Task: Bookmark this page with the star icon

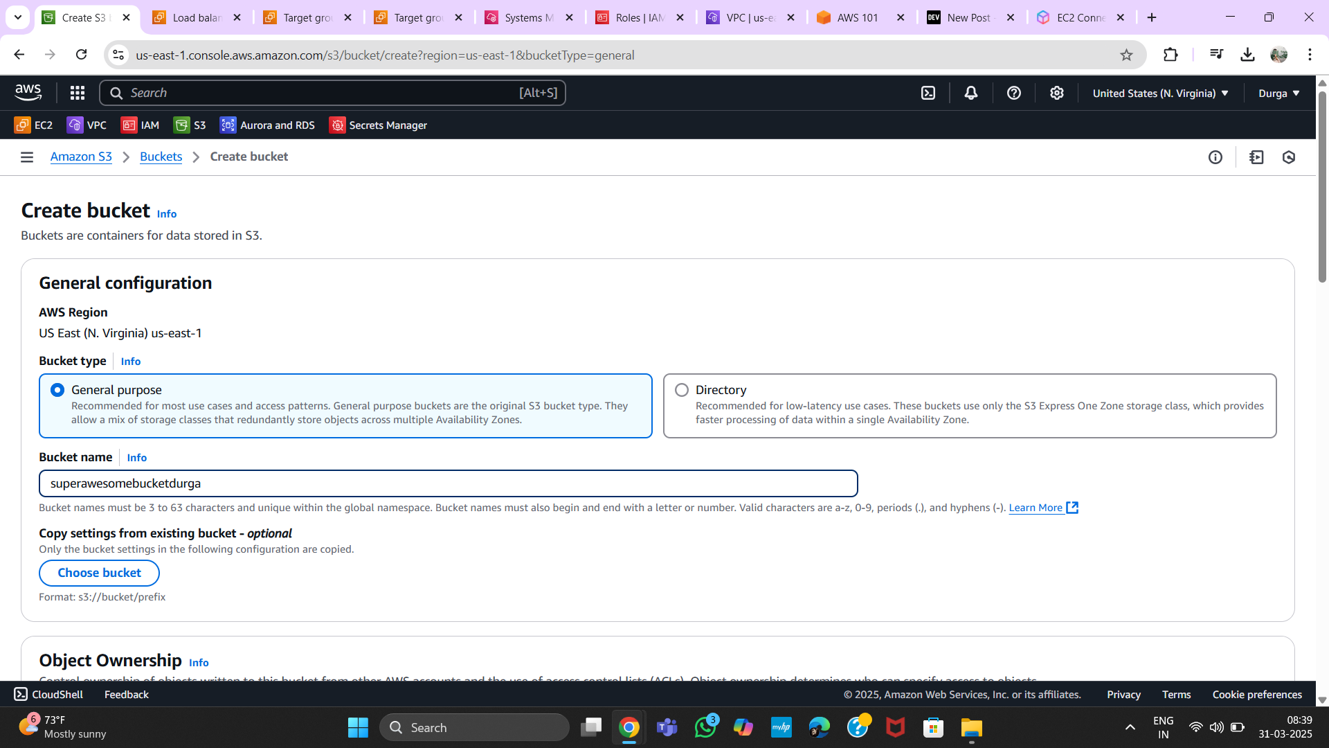Action: (x=1126, y=55)
